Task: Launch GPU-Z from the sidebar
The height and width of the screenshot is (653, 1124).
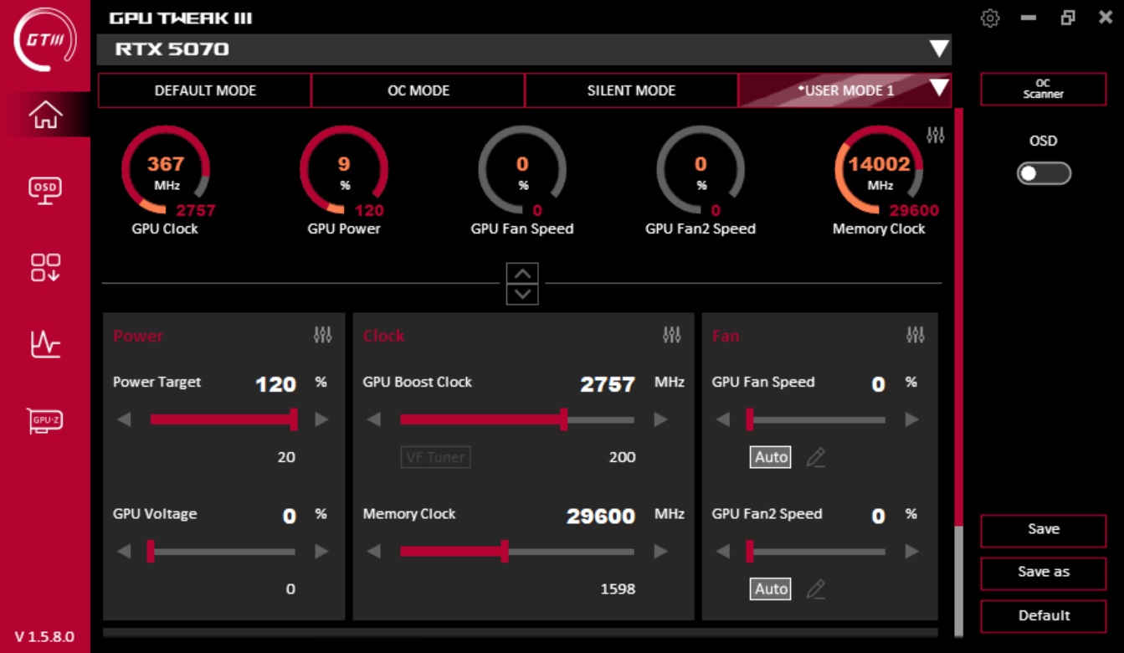Action: (45, 419)
